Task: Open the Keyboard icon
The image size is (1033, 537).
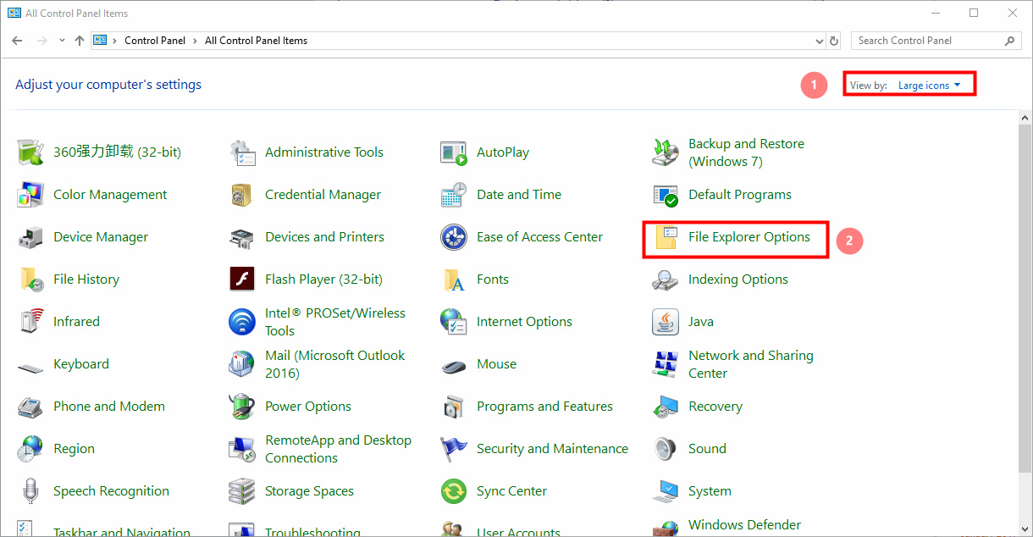Action: (30, 367)
